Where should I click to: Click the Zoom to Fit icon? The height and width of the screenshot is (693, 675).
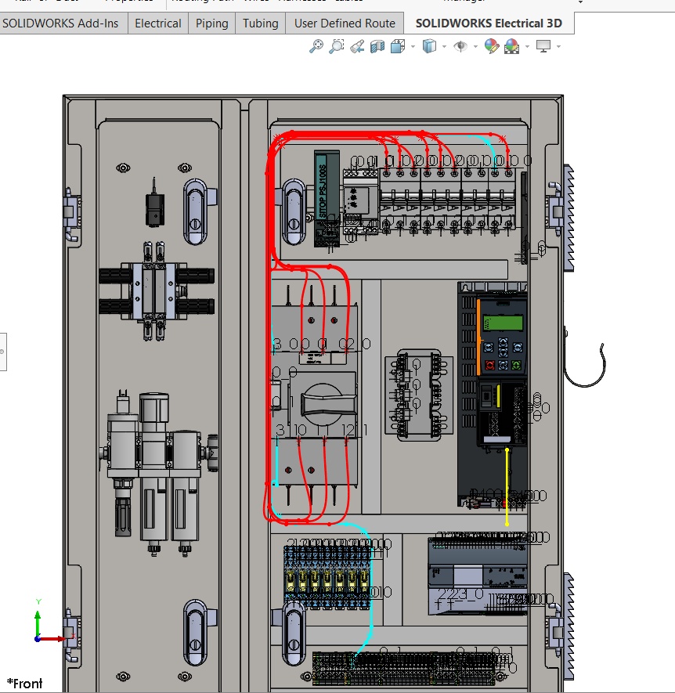(316, 46)
